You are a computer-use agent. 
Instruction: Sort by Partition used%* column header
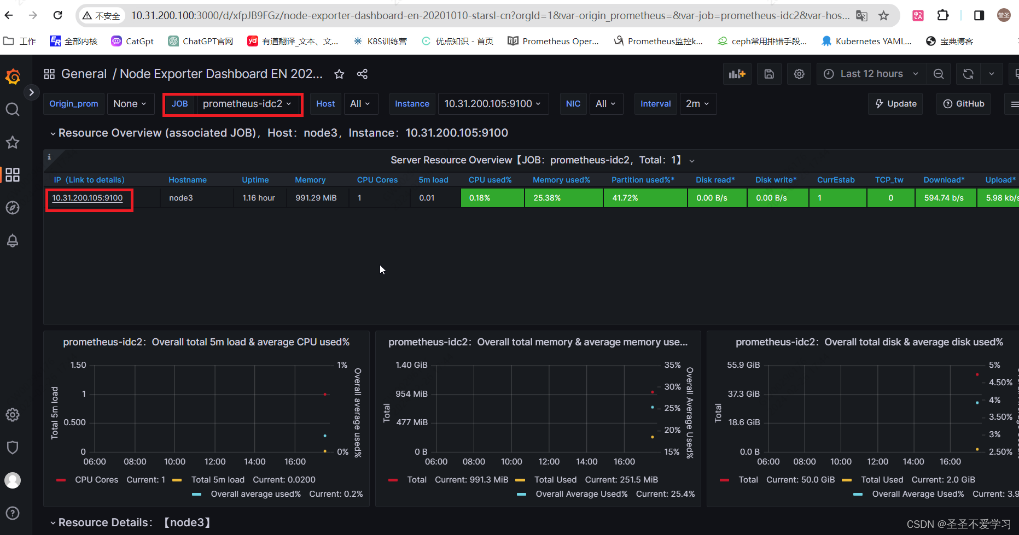click(x=643, y=180)
